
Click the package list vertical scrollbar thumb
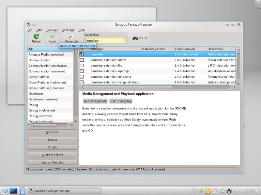pos(238,51)
